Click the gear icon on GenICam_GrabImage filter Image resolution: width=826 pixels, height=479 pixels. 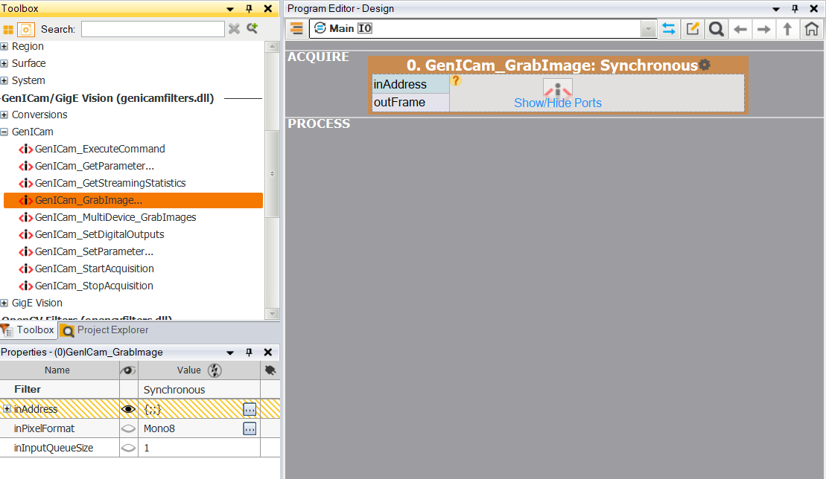[705, 65]
